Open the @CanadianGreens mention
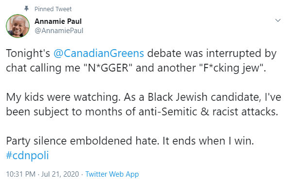285x183 pixels. pyautogui.click(x=99, y=53)
